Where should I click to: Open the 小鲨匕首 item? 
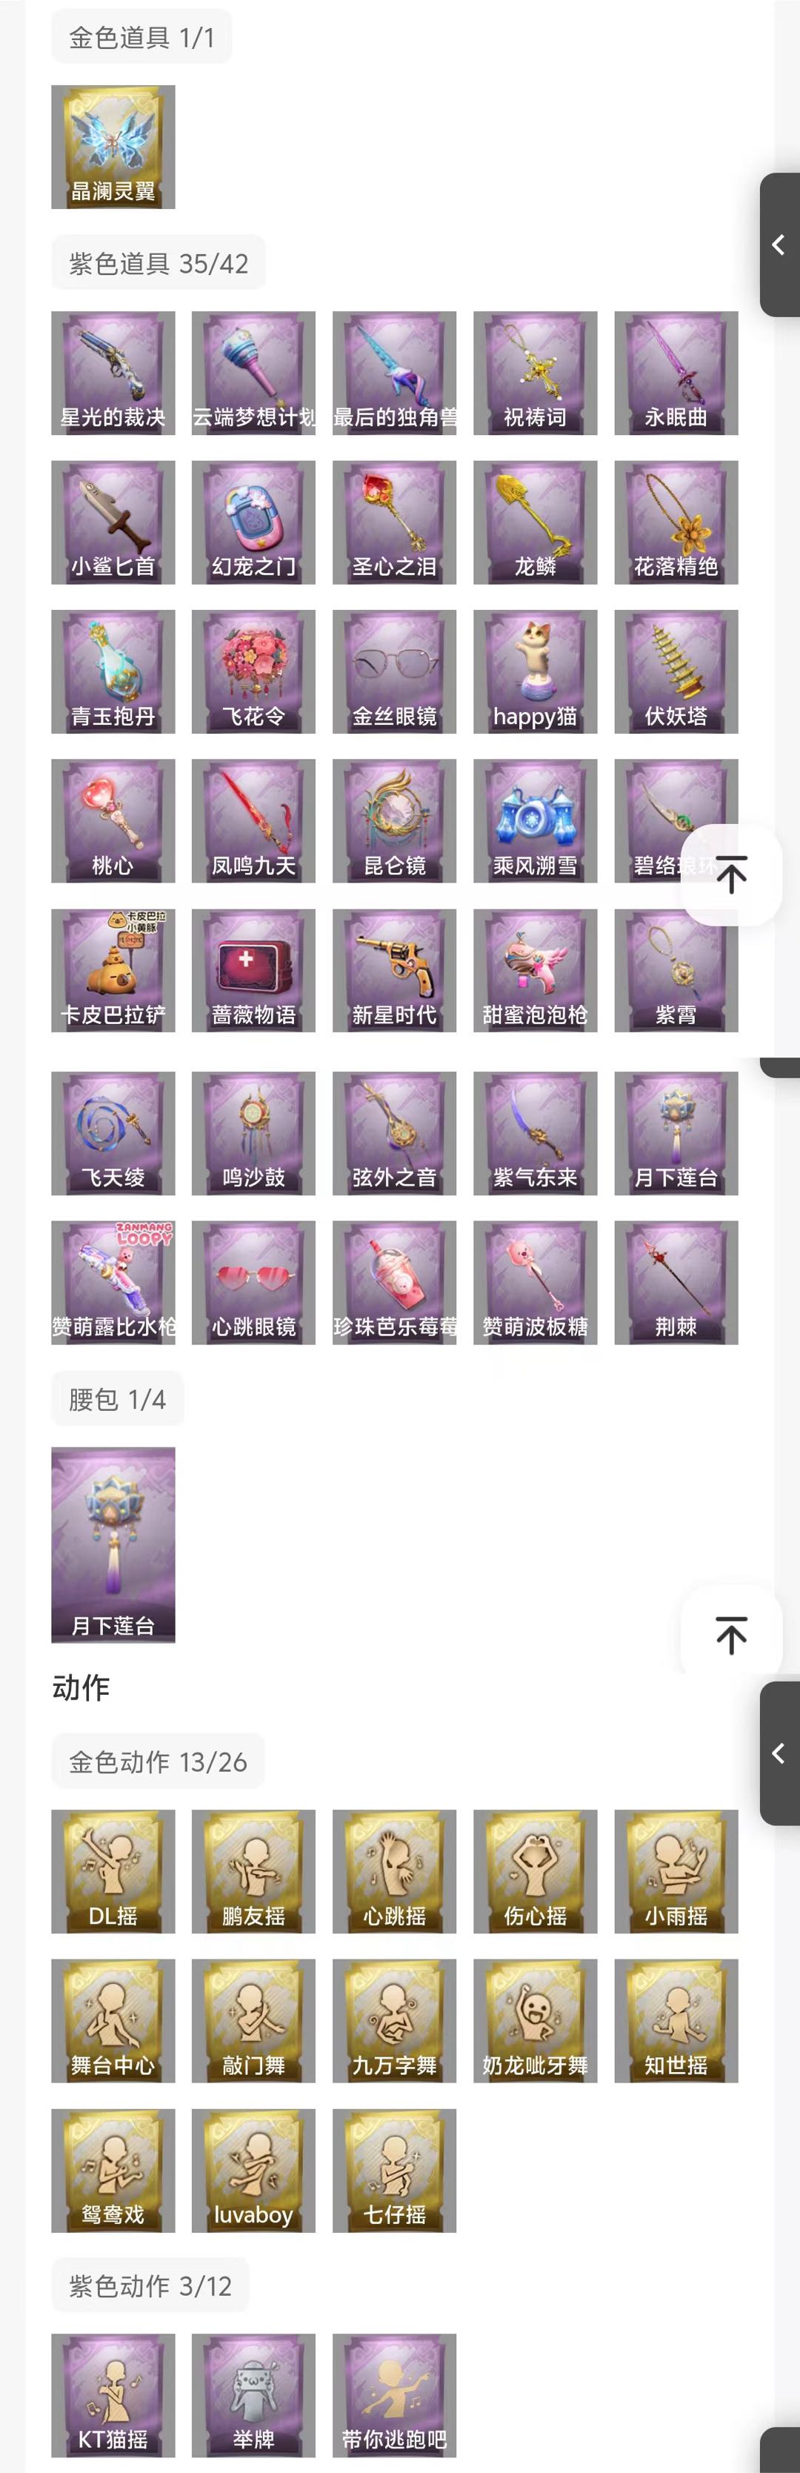[x=113, y=522]
